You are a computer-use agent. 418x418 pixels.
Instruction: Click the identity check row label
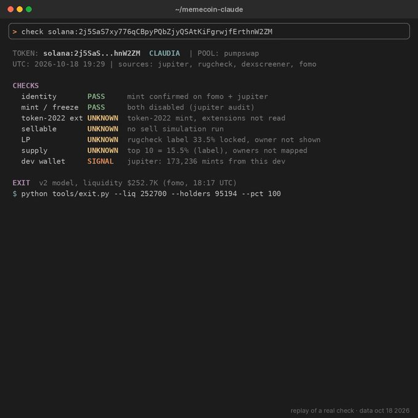39,97
